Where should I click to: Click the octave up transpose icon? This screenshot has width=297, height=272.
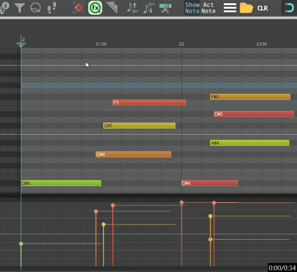[x=132, y=8]
